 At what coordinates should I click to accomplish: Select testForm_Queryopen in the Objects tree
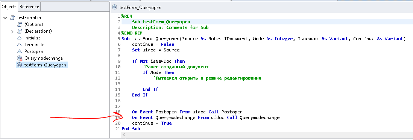coord(45,65)
